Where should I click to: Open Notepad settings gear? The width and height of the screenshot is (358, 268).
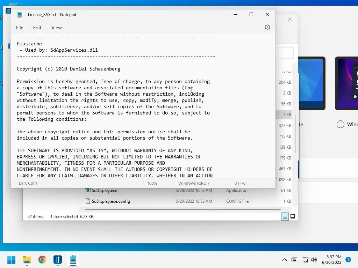(x=267, y=27)
